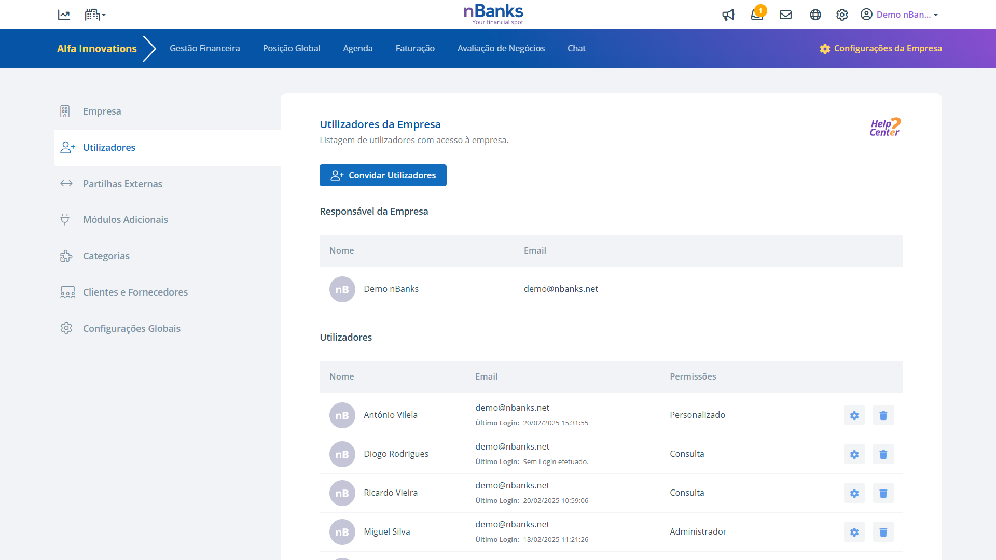Click Convidar Utilizadores button

[383, 175]
